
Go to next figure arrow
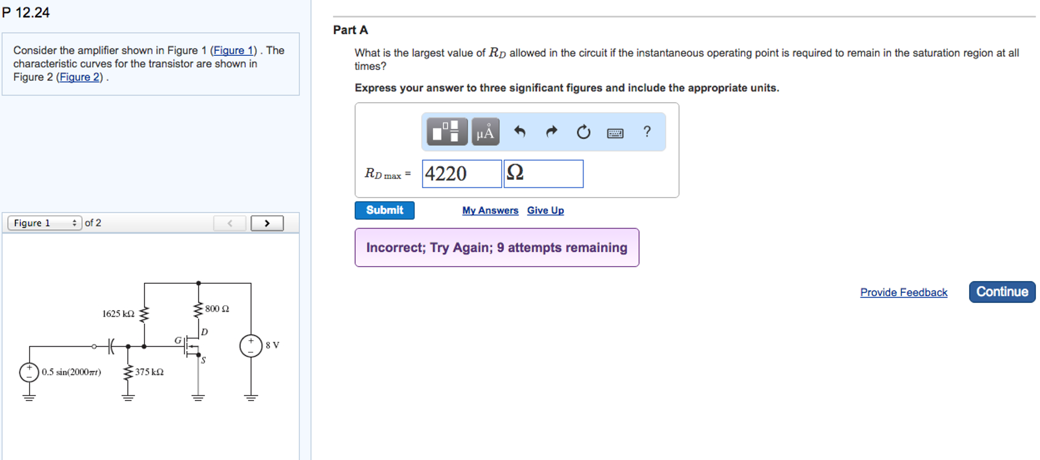pos(267,223)
